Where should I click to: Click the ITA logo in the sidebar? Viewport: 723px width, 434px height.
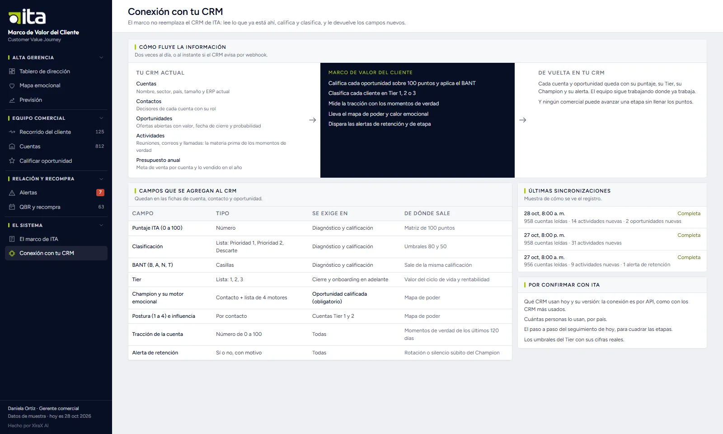(x=27, y=17)
